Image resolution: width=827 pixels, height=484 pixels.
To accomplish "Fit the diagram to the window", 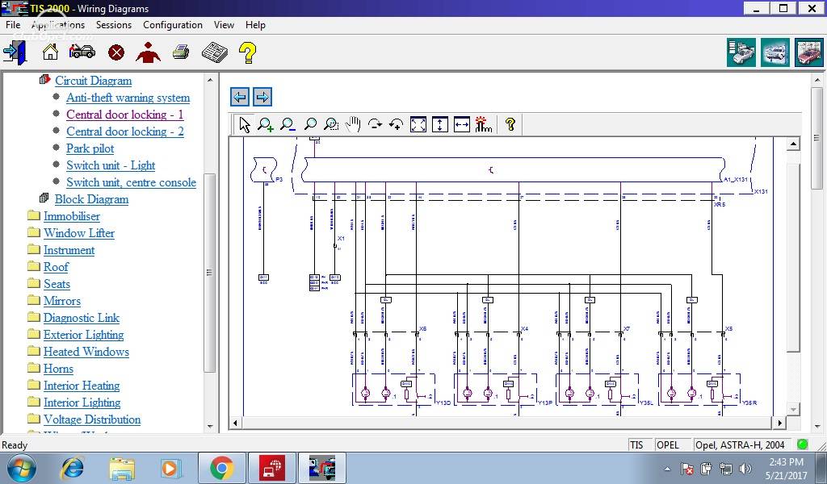I will click(x=418, y=125).
